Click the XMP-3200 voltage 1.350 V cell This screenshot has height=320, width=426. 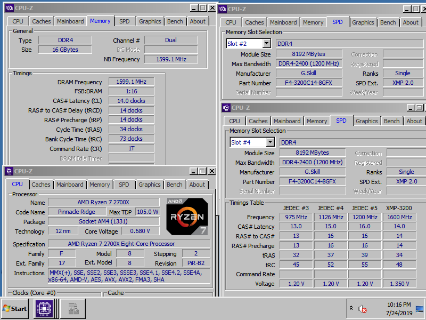(399, 284)
